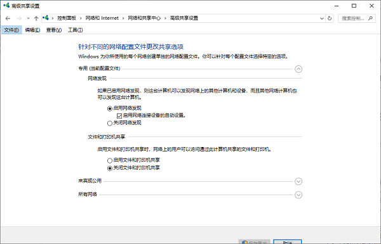Viewport: 381px width, 244px height.
Task: Click the 专用 (当前配置文件) label text
Action: coord(99,68)
